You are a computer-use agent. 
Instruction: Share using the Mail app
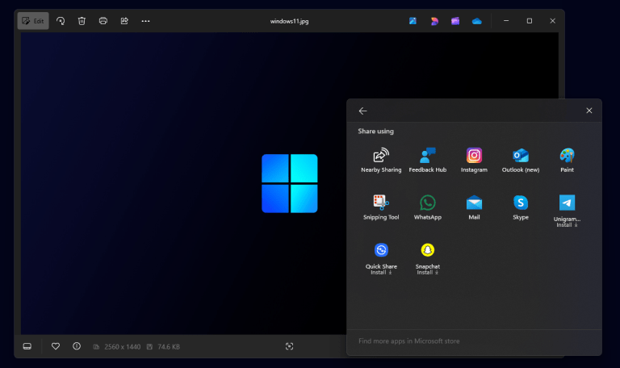[474, 208]
